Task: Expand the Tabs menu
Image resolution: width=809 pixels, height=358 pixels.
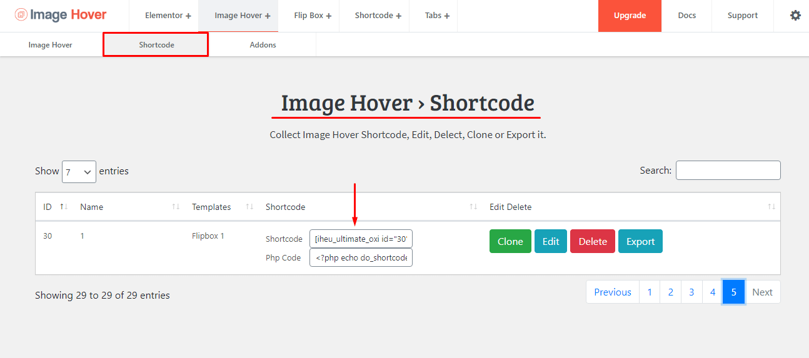Action: pyautogui.click(x=437, y=16)
